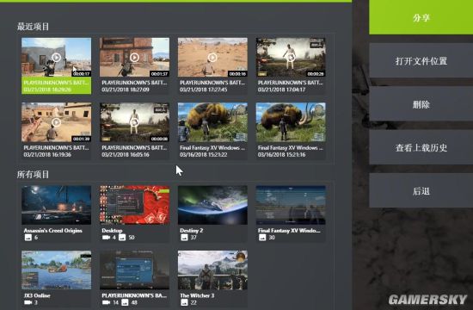The image size is (473, 310).
Task: Open 查看上载历史 upload history
Action: point(421,147)
